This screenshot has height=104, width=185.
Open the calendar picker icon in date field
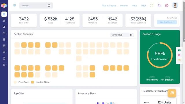[131, 35]
